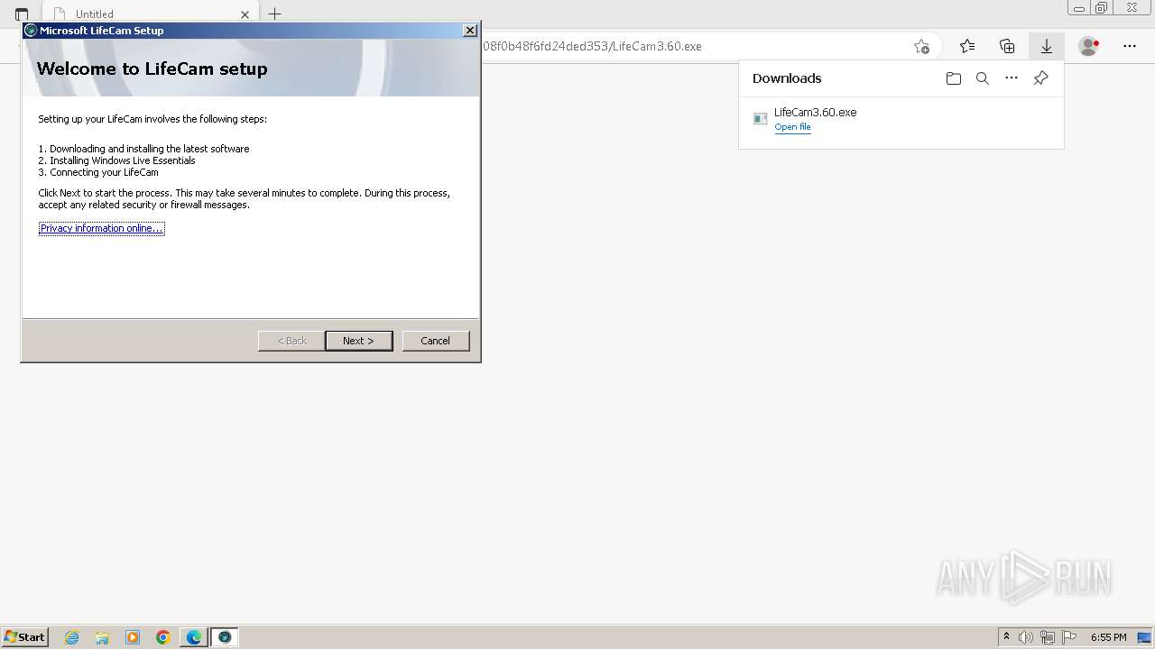
Task: Minimize the Edge browser window
Action: [1078, 8]
